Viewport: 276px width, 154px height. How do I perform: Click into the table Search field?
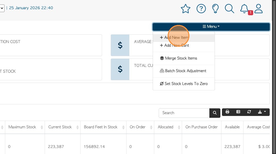pos(184,113)
